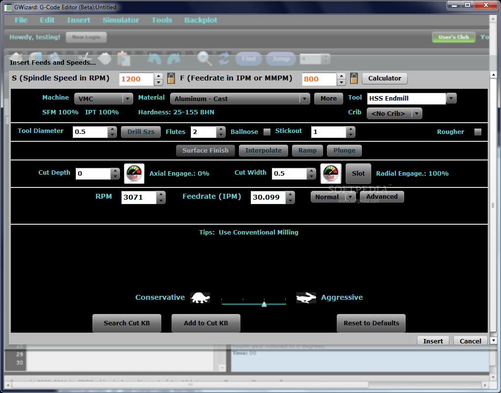Click the RPM field showing 3071
Viewport: 501px width, 393px height.
[139, 197]
